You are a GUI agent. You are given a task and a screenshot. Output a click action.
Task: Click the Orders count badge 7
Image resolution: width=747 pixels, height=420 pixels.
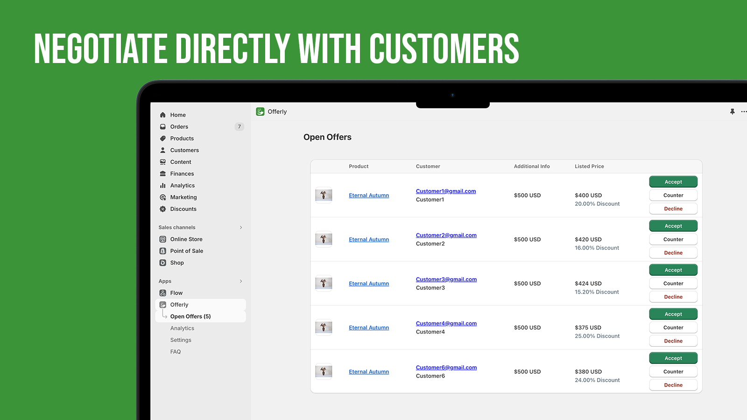(239, 126)
